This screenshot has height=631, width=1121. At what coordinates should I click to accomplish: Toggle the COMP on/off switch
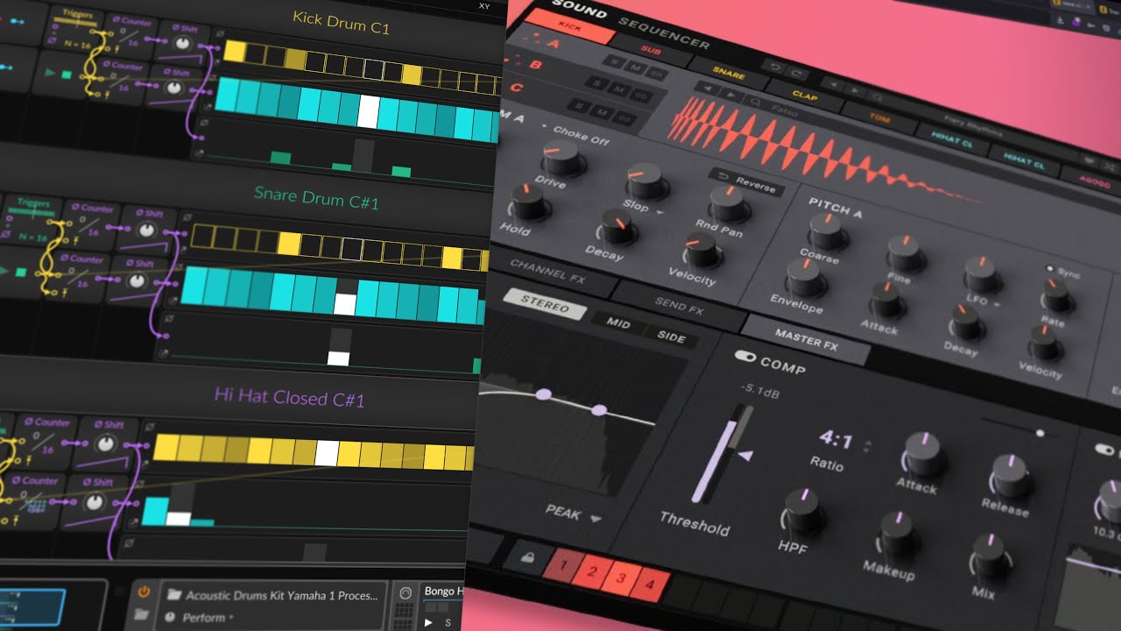pos(745,357)
